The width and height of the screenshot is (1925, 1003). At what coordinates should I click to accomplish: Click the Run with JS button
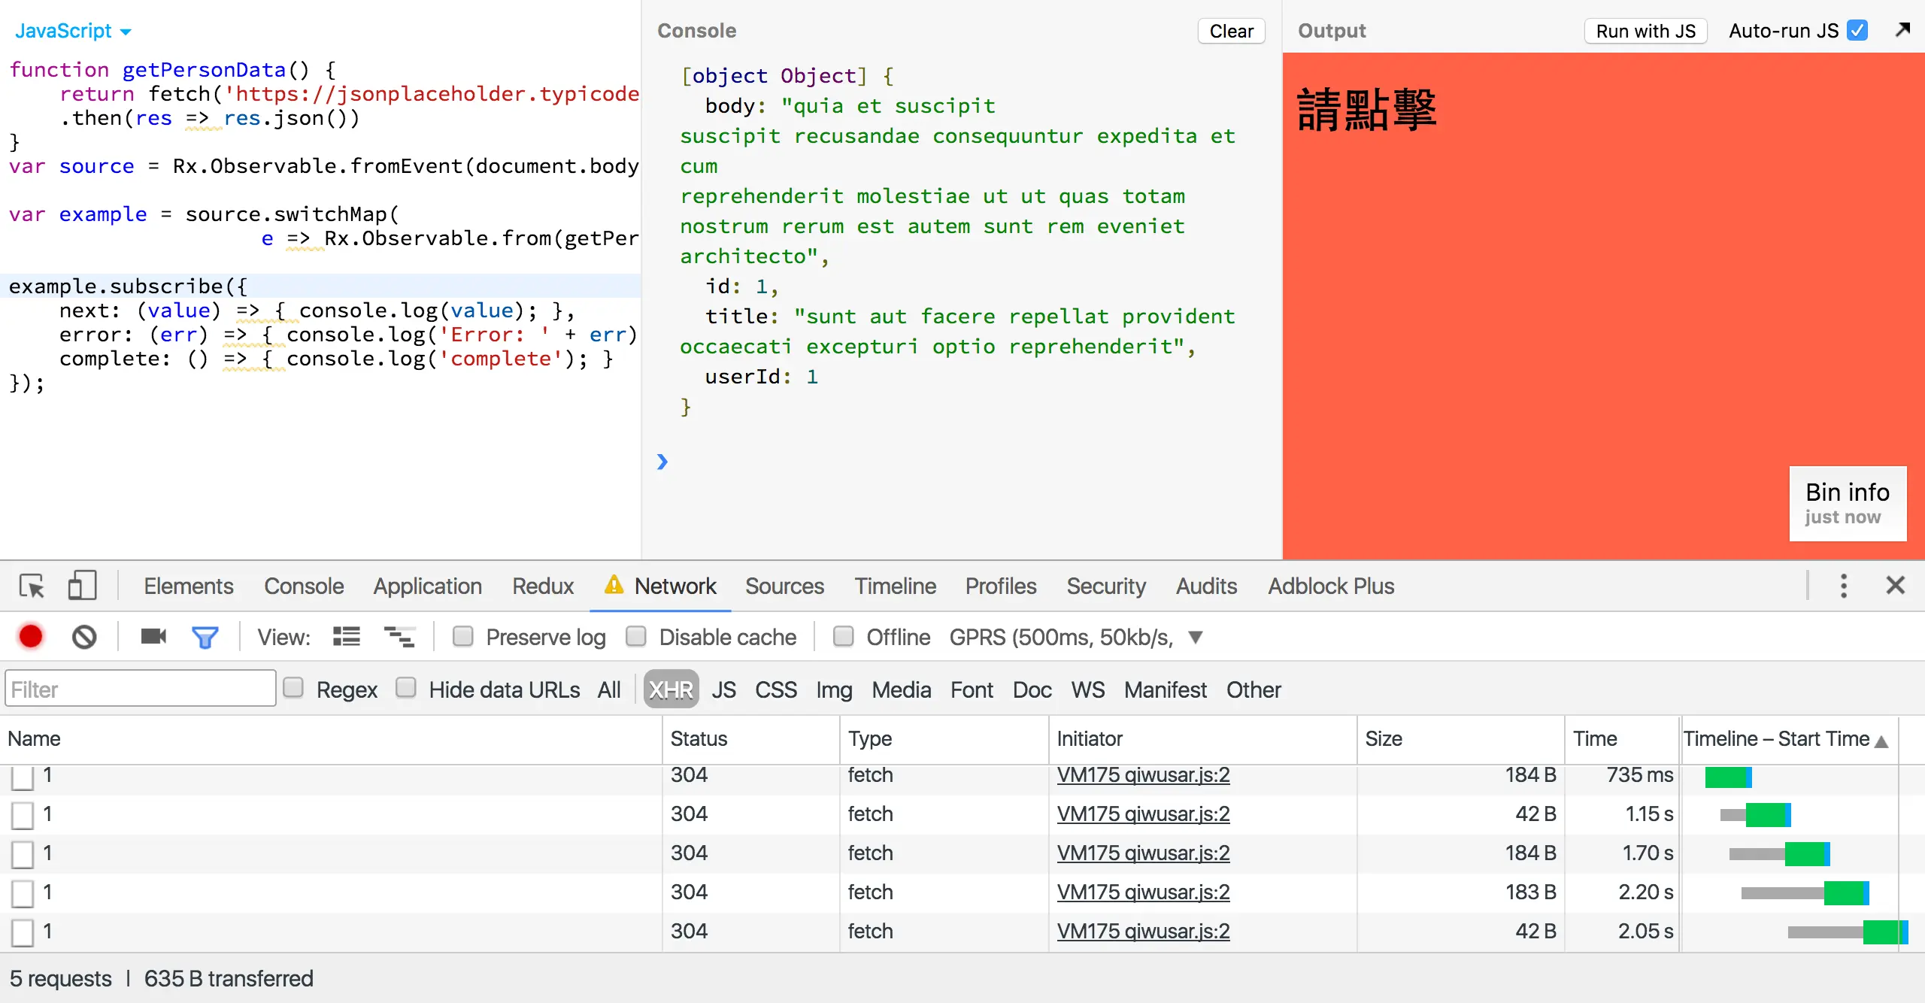tap(1645, 31)
